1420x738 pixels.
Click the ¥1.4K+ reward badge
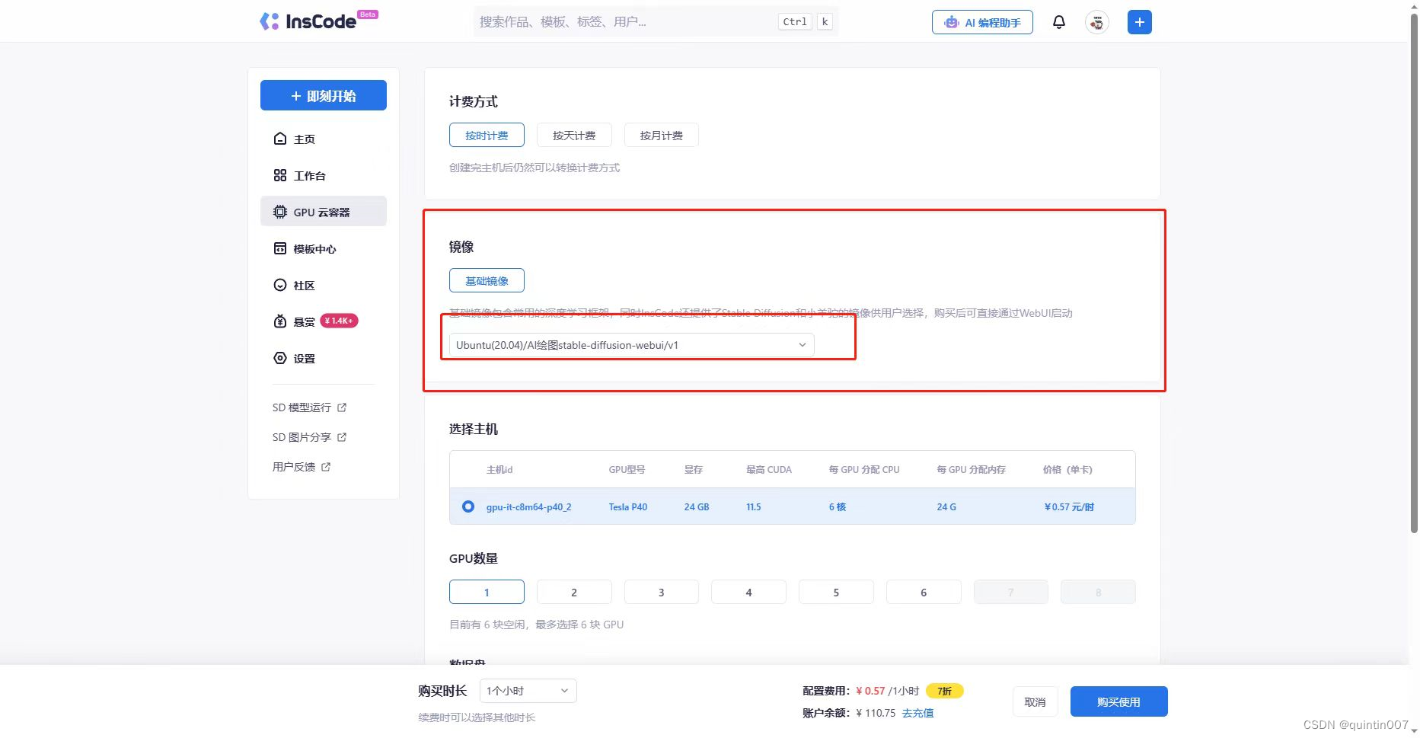pos(338,321)
